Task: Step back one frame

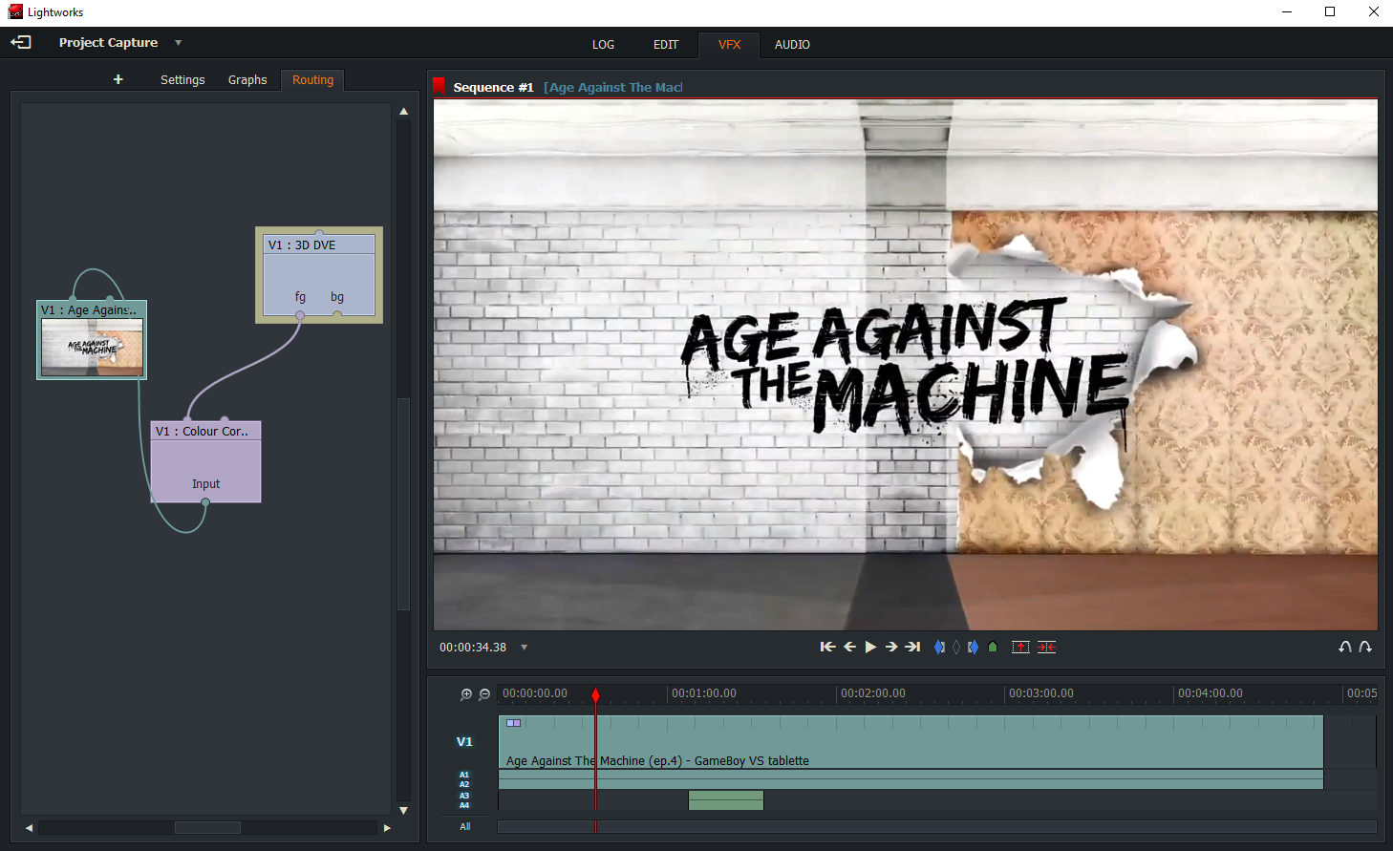Action: tap(849, 648)
